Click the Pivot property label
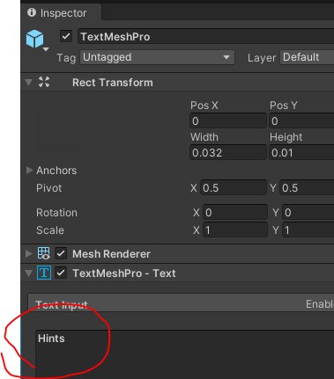Image resolution: width=334 pixels, height=379 pixels. click(49, 188)
